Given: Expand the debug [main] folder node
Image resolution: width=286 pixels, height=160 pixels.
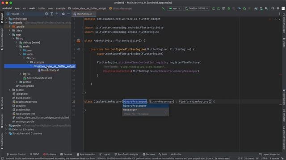Looking at the screenshot, I should pos(17,43).
